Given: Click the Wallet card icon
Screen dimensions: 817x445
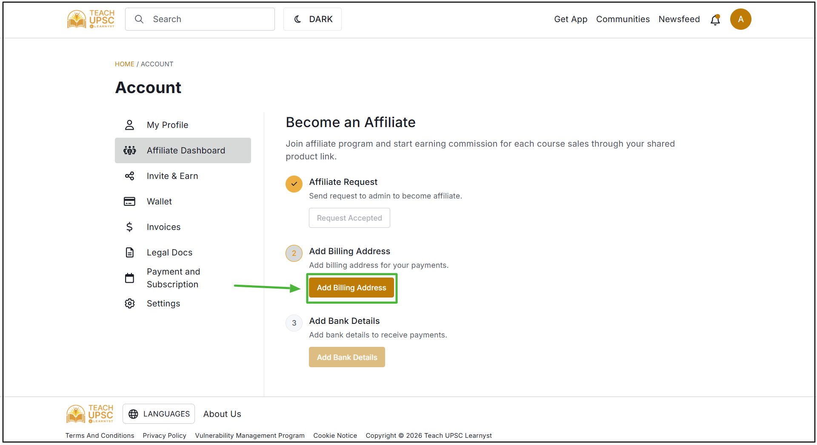Looking at the screenshot, I should click(129, 201).
